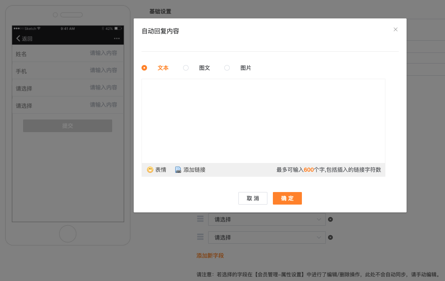This screenshot has height=281, width=445.
Task: Click the drag handle beside the lower 请选择 field
Action: coord(200,237)
